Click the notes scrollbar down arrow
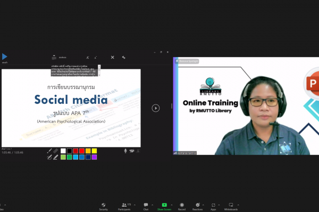 point(99,75)
